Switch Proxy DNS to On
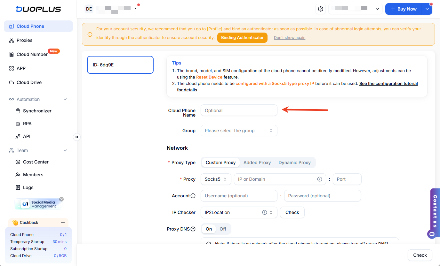440x266 pixels. (209, 229)
